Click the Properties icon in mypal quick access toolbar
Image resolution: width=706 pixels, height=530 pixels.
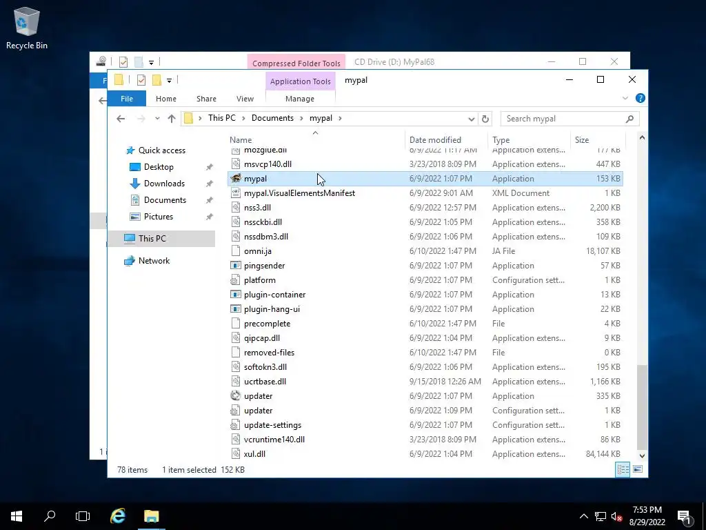coord(141,80)
